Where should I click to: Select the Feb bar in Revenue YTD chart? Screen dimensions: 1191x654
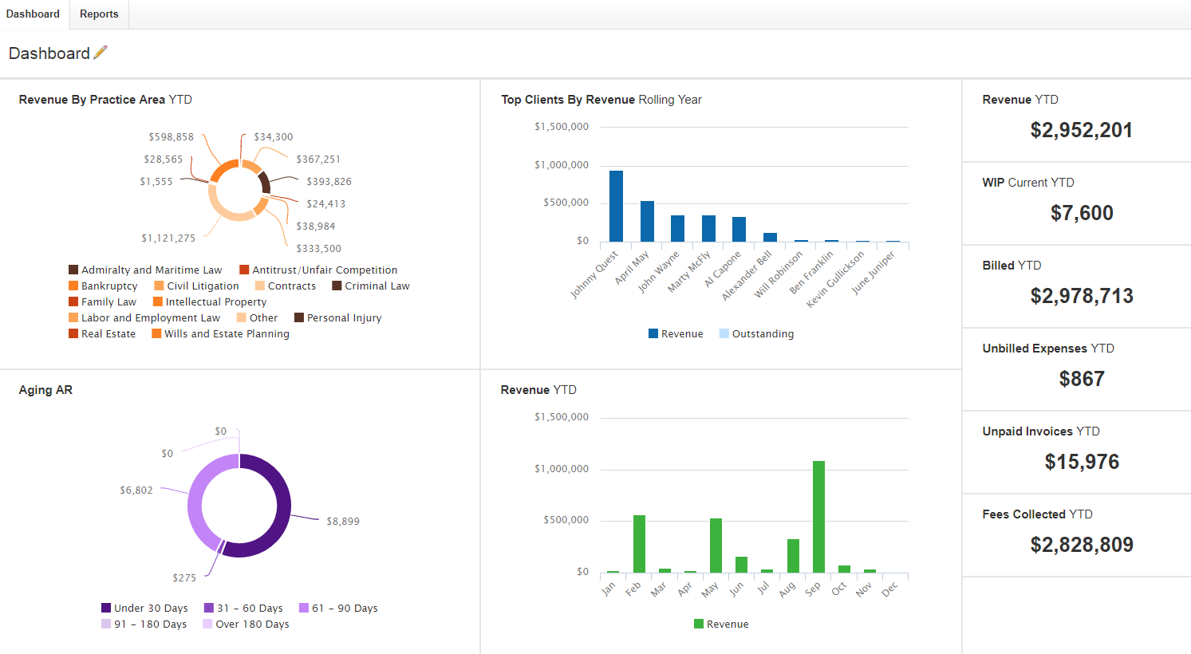click(x=639, y=544)
